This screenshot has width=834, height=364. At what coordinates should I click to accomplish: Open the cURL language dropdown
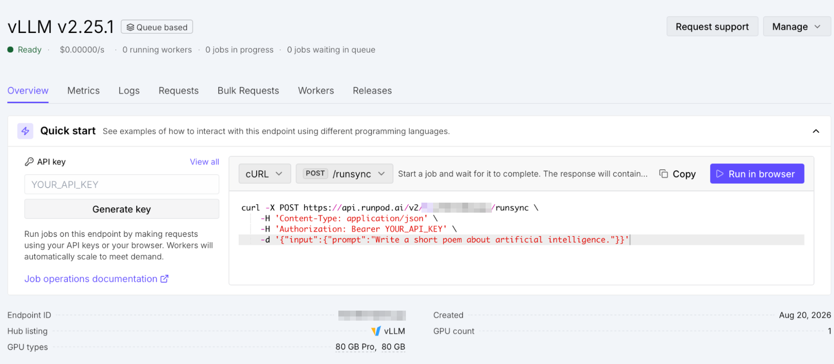tap(265, 174)
